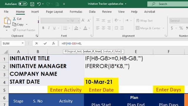188x106 pixels.
Task: Open the Page Layout tab
Action: click(x=54, y=12)
